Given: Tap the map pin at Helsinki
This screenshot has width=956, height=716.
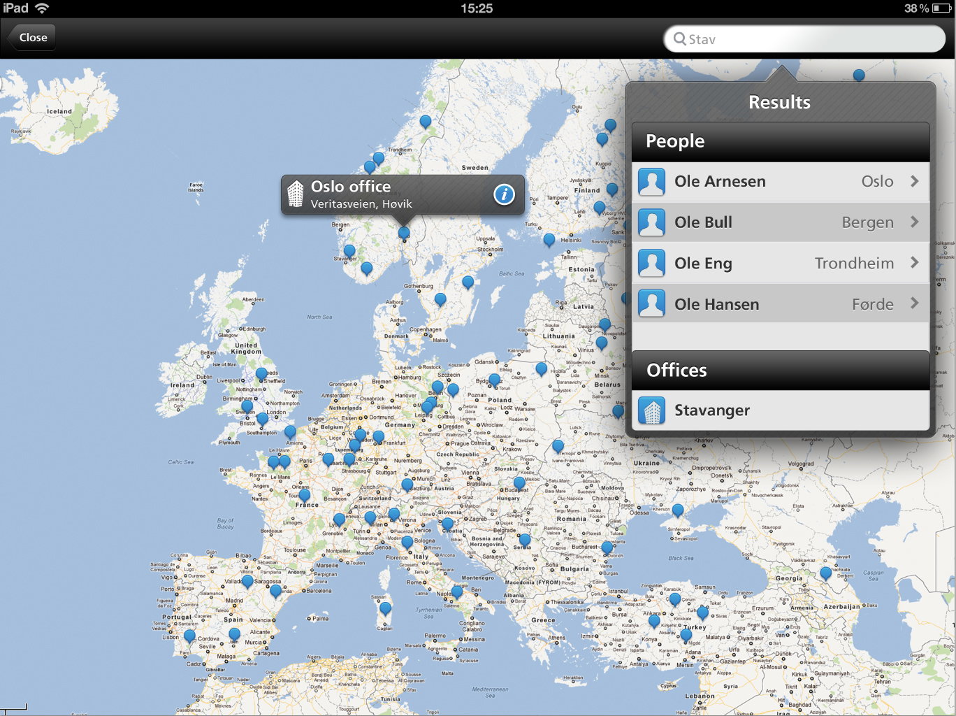Looking at the screenshot, I should [549, 241].
